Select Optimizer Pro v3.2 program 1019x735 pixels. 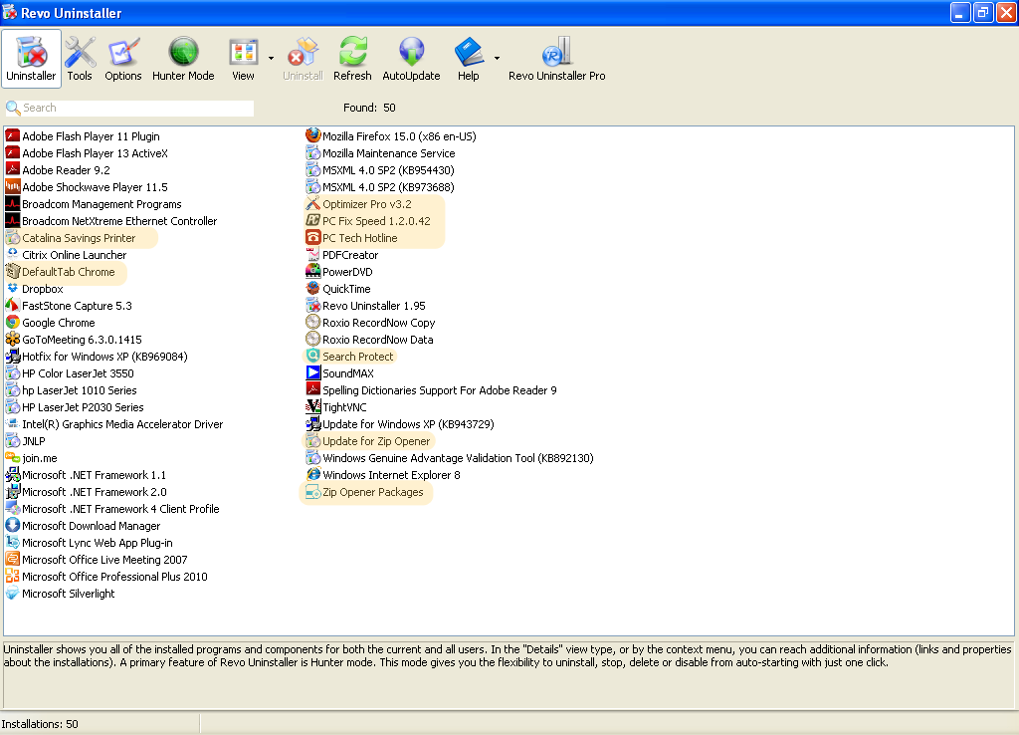pyautogui.click(x=366, y=204)
